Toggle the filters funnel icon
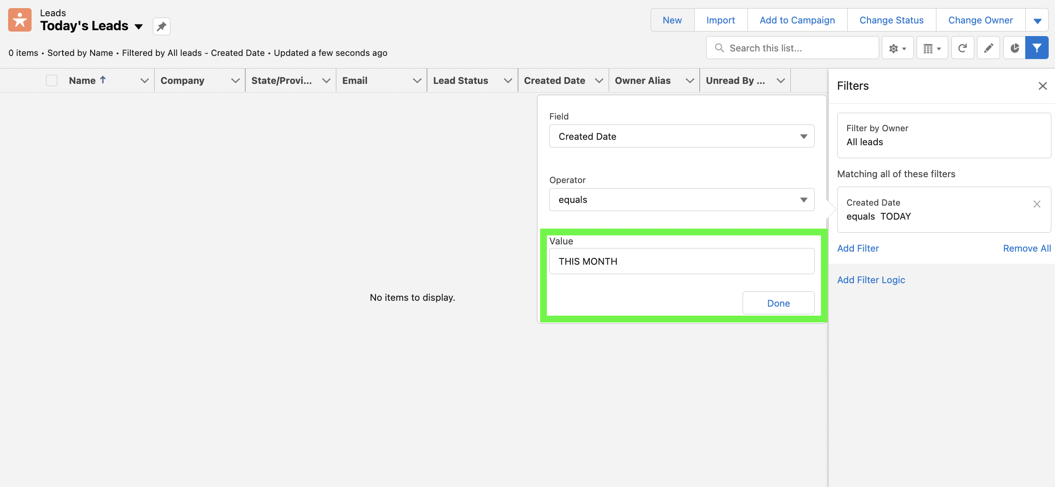1055x487 pixels. [1037, 48]
